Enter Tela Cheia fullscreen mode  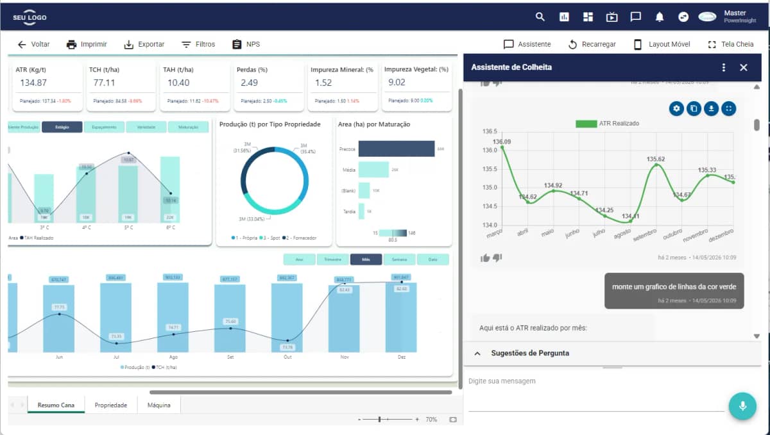coord(730,44)
